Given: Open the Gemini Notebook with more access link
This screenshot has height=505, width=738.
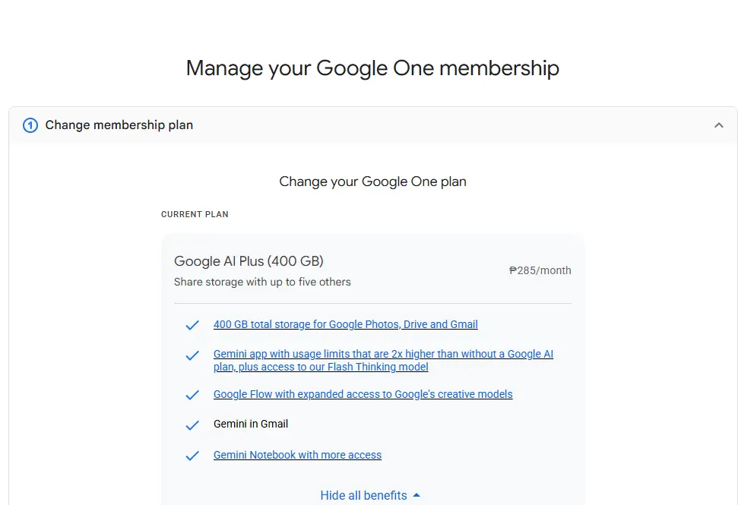Looking at the screenshot, I should pyautogui.click(x=297, y=455).
